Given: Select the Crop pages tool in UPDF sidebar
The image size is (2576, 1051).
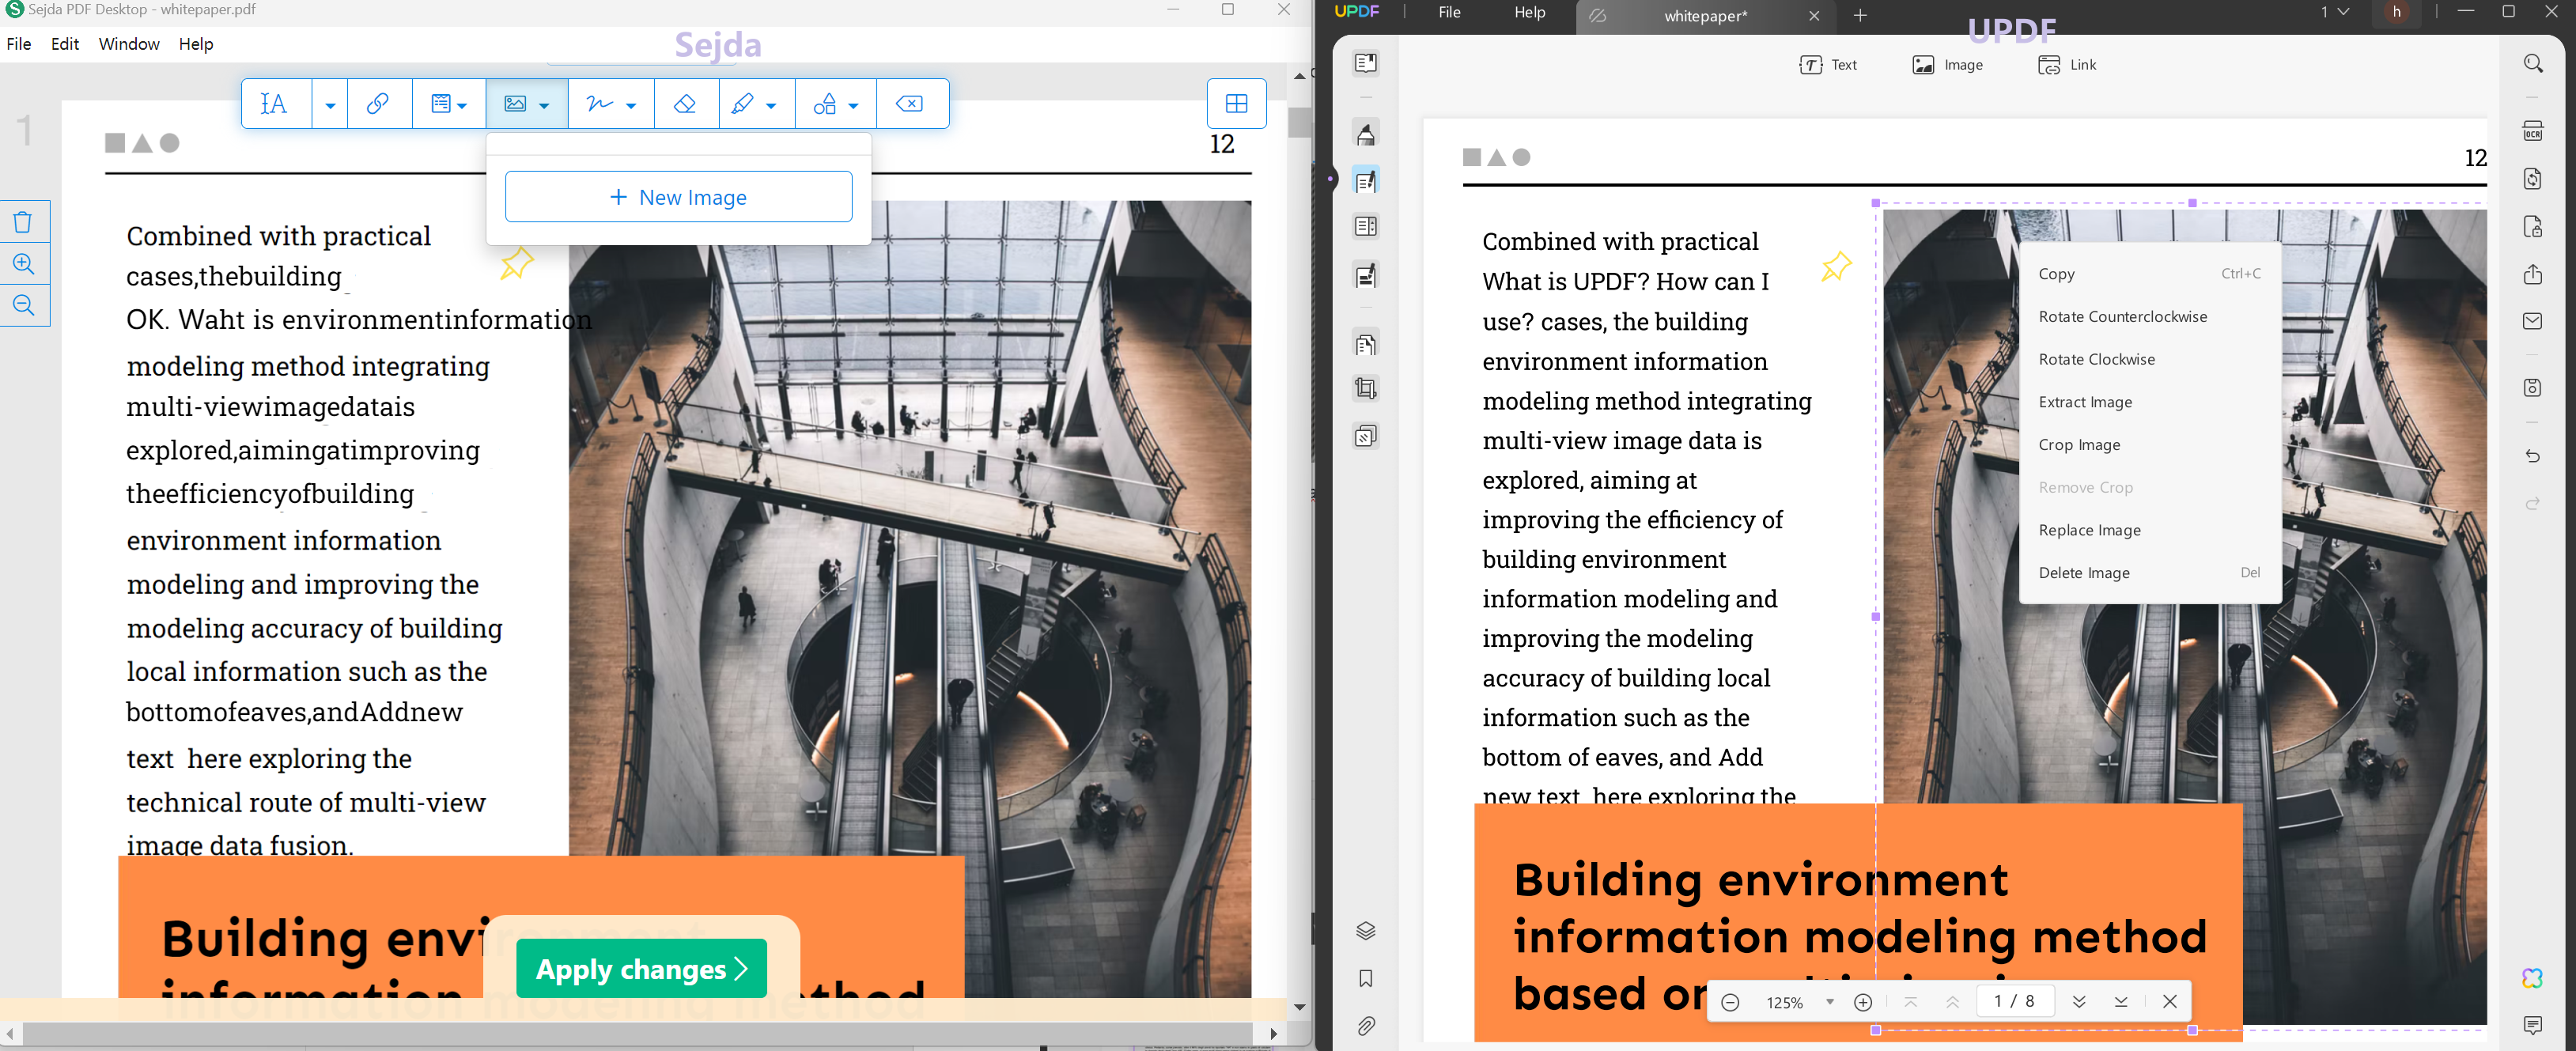Looking at the screenshot, I should (1366, 388).
